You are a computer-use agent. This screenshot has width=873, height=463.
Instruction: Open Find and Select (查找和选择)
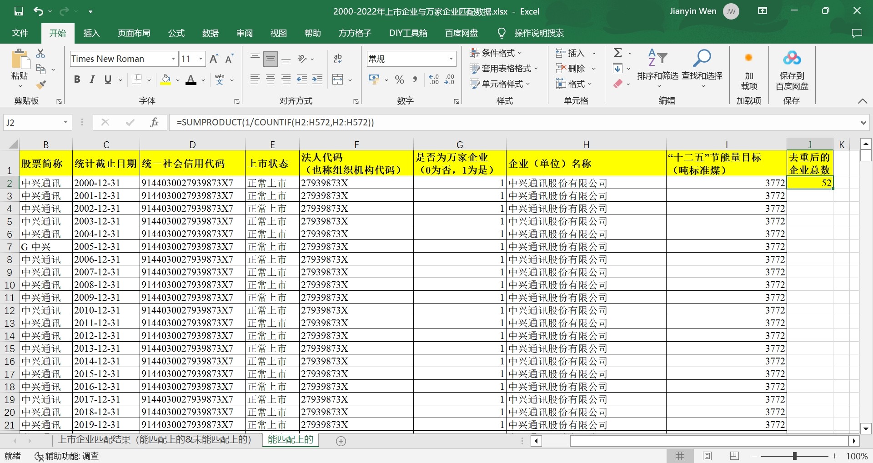pos(702,68)
